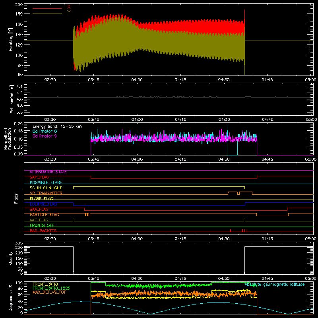The width and height of the screenshot is (318, 318).
Task: Click the GAP_FLAG label
Action: point(39,177)
